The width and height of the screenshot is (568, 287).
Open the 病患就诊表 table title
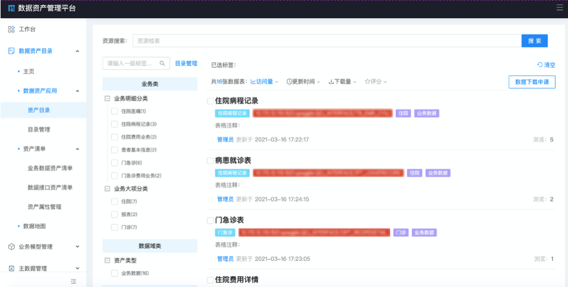tap(233, 160)
